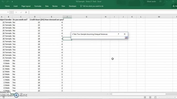Click the zoom in plus button

click(x=175, y=97)
